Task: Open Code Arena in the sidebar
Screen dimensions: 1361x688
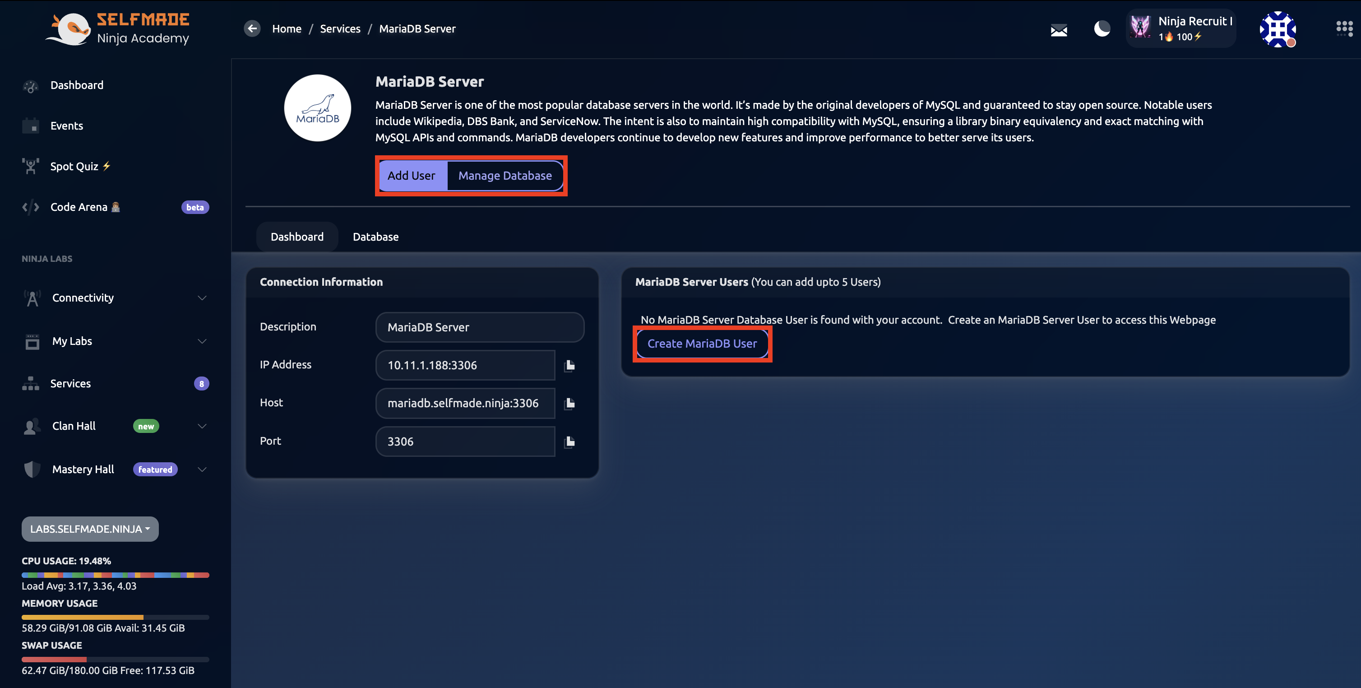Action: click(x=79, y=207)
